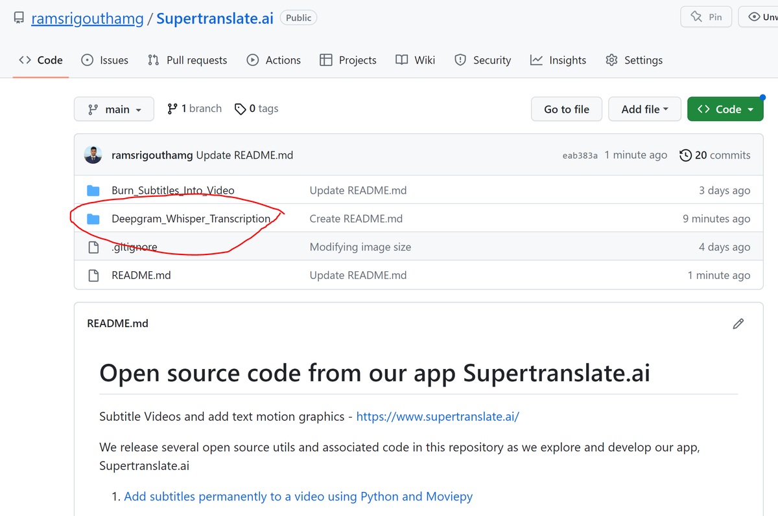Open the Wiki tab

416,60
